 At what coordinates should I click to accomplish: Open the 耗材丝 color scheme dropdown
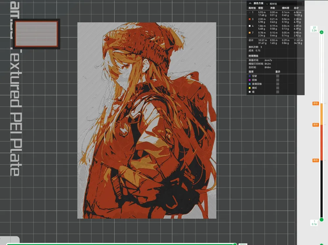tap(283, 4)
